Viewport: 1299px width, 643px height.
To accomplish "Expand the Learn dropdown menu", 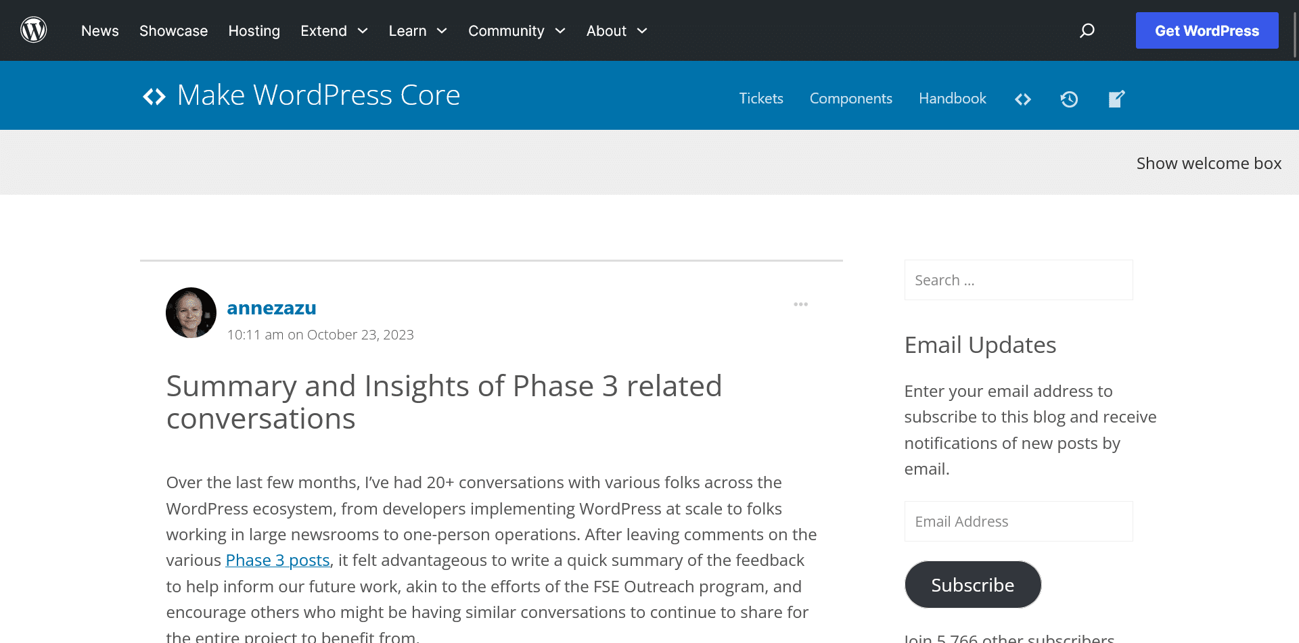I will point(417,31).
